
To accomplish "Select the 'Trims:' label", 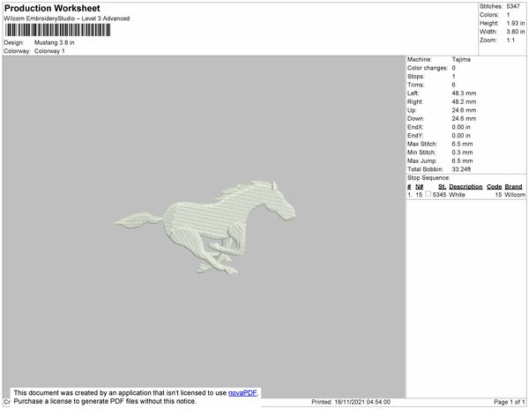I will coord(415,85).
